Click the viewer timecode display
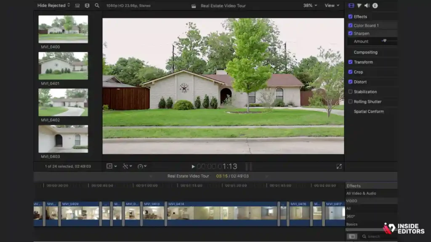 (x=217, y=166)
